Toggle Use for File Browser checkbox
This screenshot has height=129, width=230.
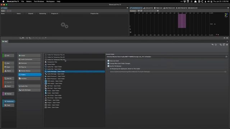coord(109,66)
